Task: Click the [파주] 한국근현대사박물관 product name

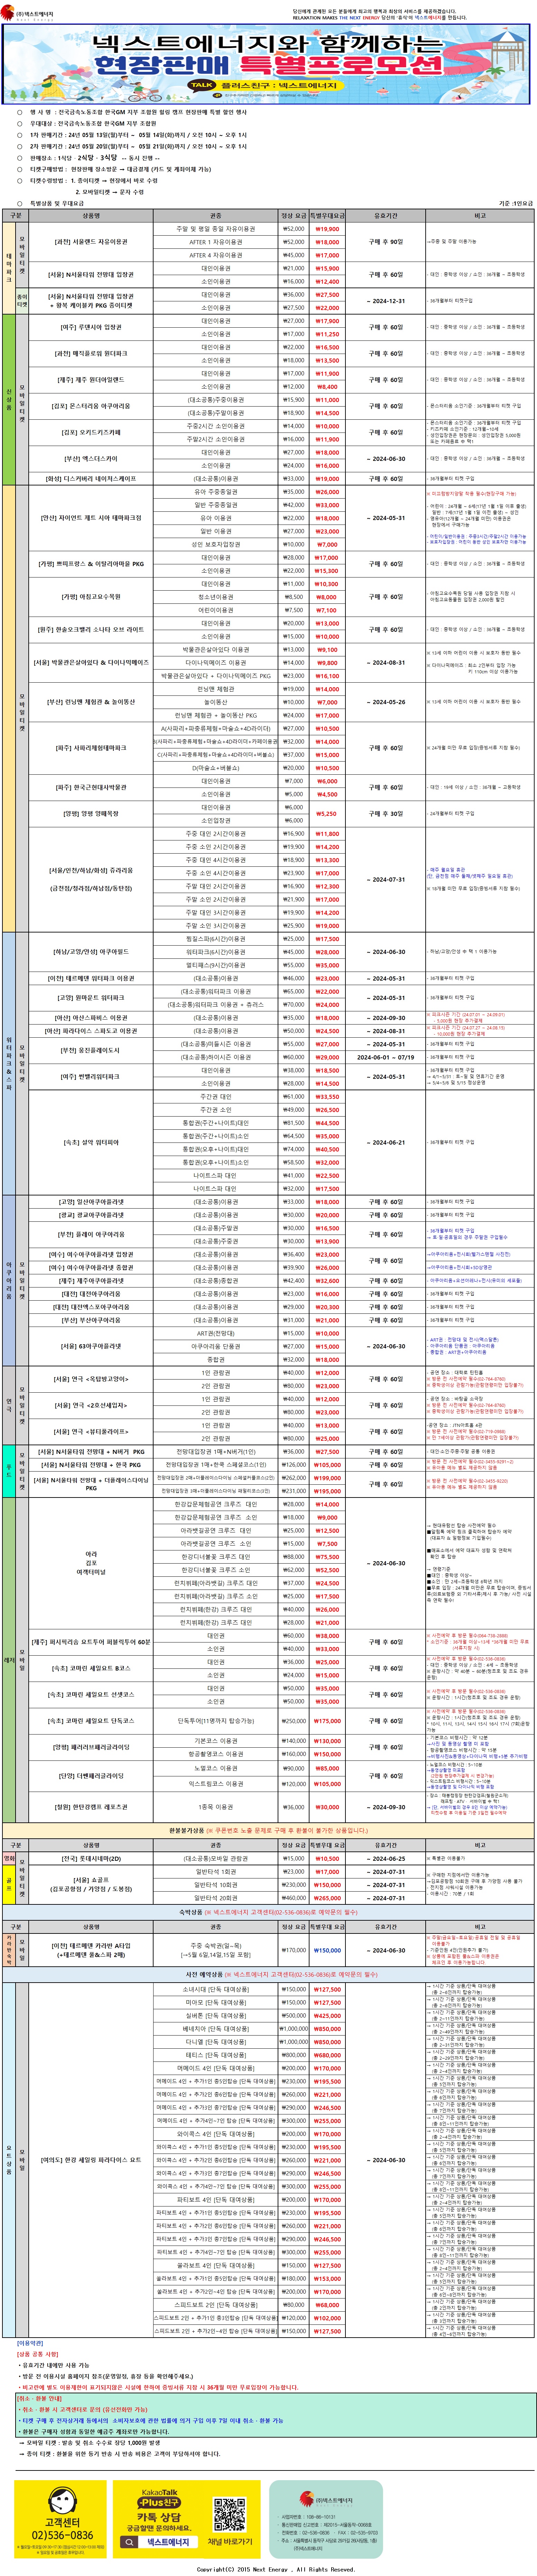Action: coord(91,787)
